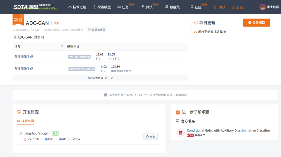
Task: Click the 项目更新 speech bubble icon
Action: [196, 23]
